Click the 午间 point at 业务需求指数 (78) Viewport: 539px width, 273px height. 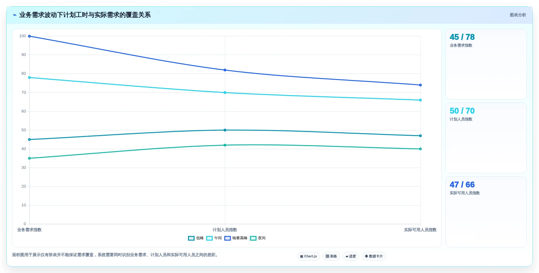click(29, 78)
